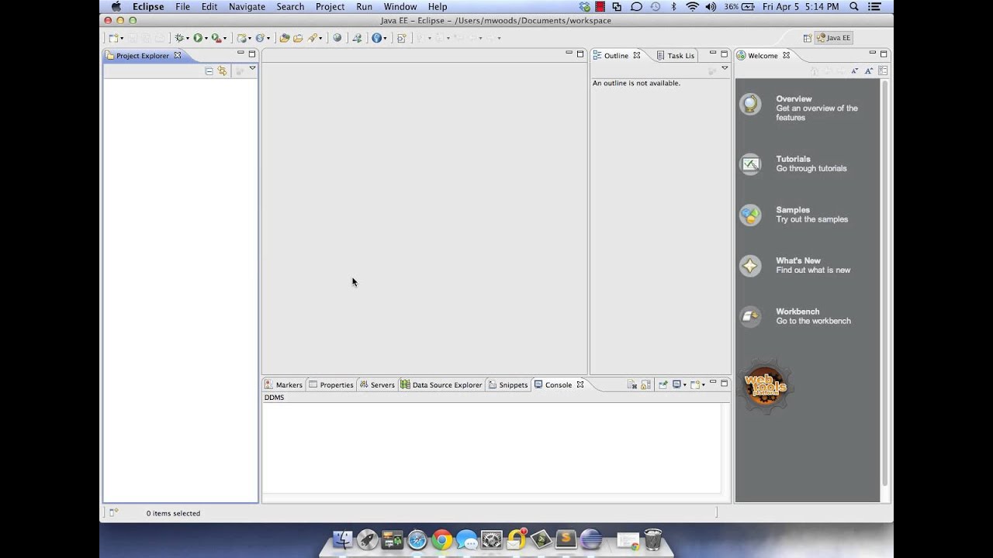Click Collapse All in Project Explorer
993x558 pixels.
tap(209, 71)
